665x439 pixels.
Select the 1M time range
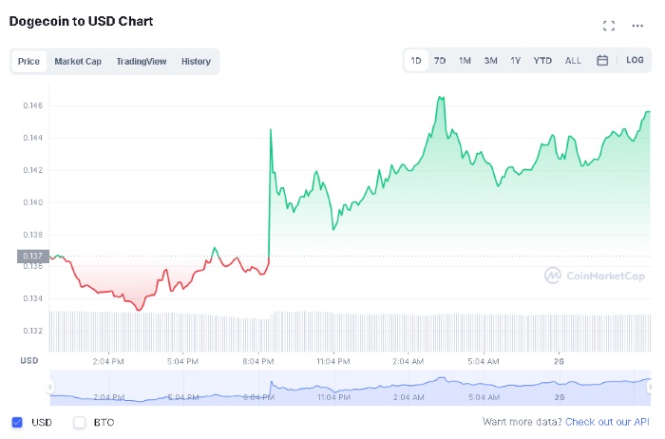465,60
